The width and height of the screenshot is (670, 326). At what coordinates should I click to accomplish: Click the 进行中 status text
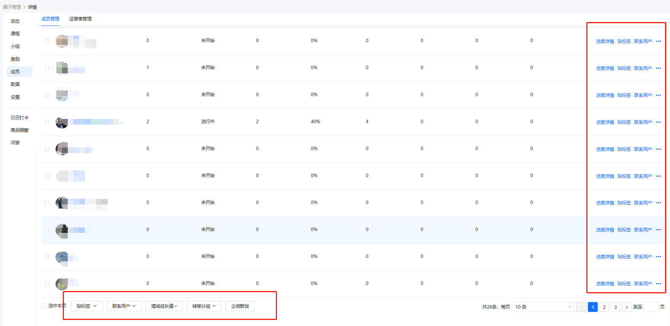[x=208, y=122]
